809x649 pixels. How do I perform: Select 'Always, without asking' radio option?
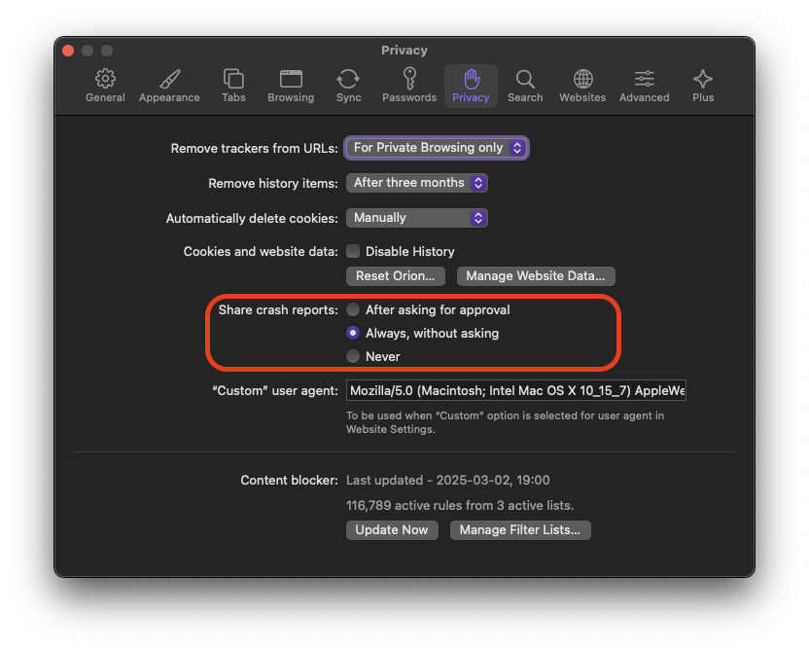point(353,333)
